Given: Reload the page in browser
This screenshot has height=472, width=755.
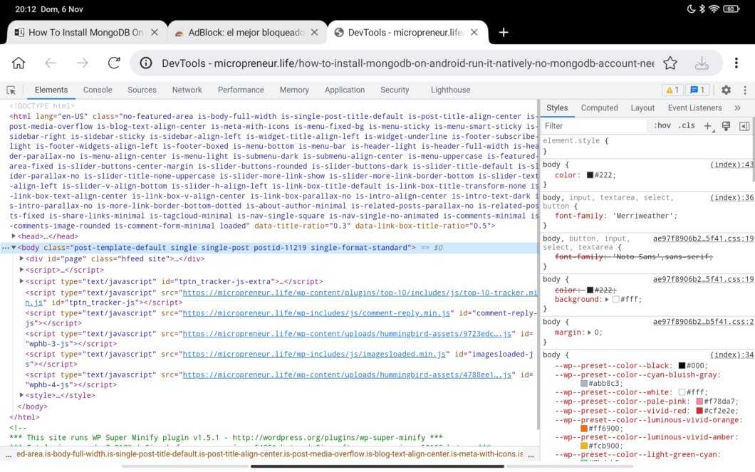Looking at the screenshot, I should pyautogui.click(x=113, y=63).
